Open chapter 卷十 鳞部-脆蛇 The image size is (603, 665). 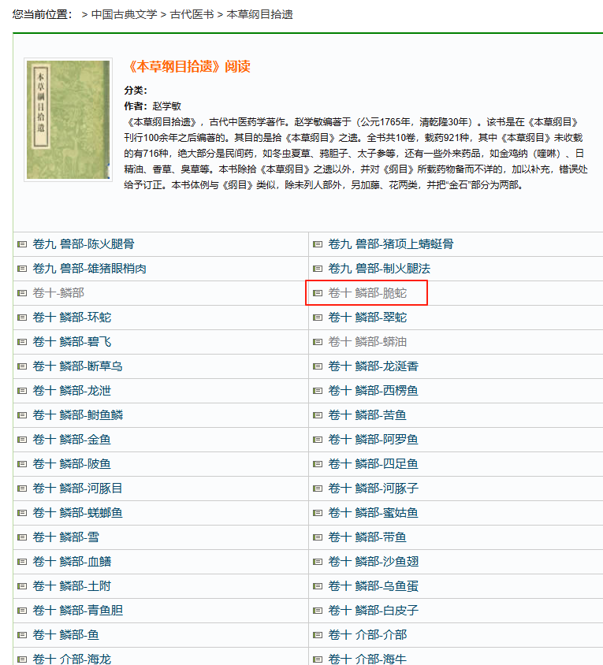(367, 293)
